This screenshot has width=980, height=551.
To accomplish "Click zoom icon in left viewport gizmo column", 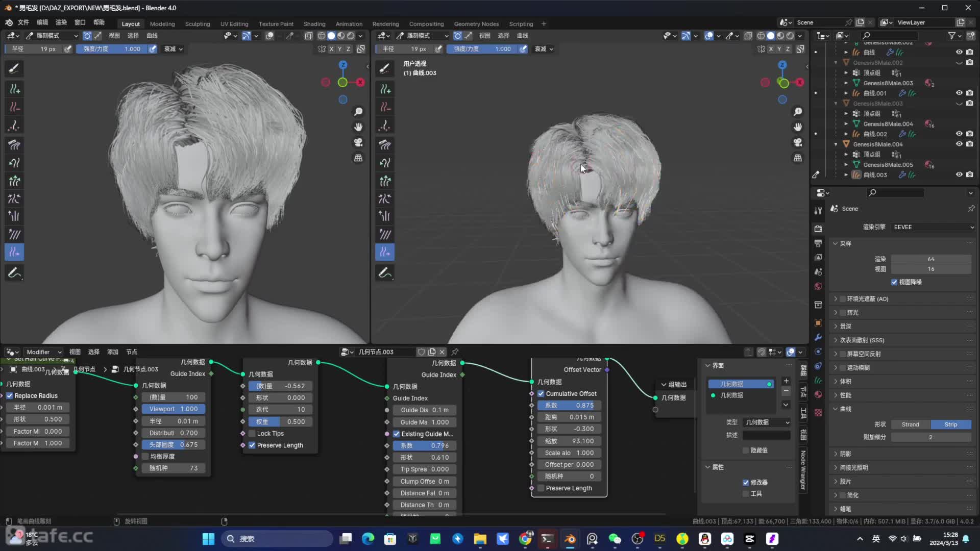I will pyautogui.click(x=358, y=112).
